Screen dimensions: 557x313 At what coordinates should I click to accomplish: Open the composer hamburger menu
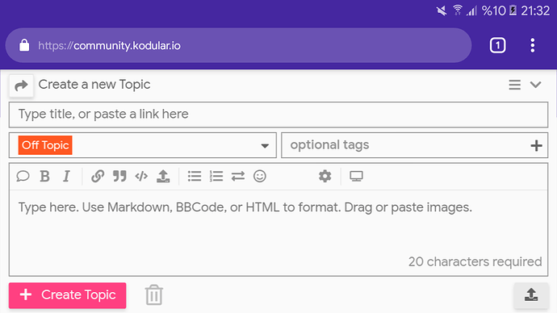[514, 85]
